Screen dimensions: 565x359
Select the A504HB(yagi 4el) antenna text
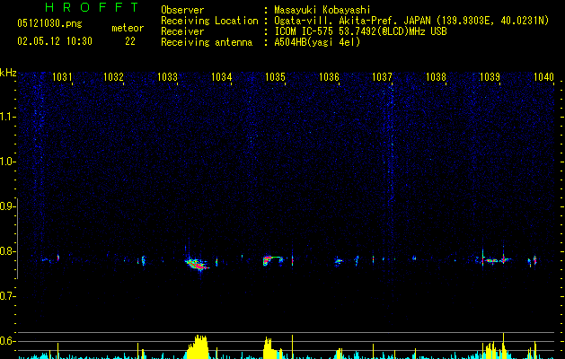(317, 42)
